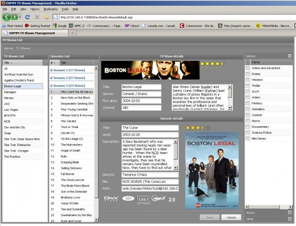Click the mp3 audio codec icon
The height and width of the screenshot is (226, 296).
(158, 198)
